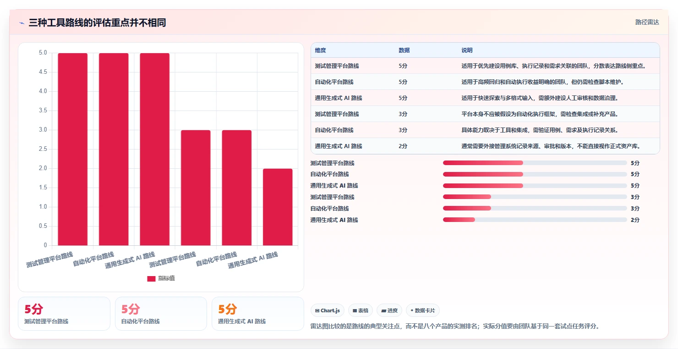Click the 自动化平台路线 progress bar at 3分
678x349 pixels.
pos(535,209)
